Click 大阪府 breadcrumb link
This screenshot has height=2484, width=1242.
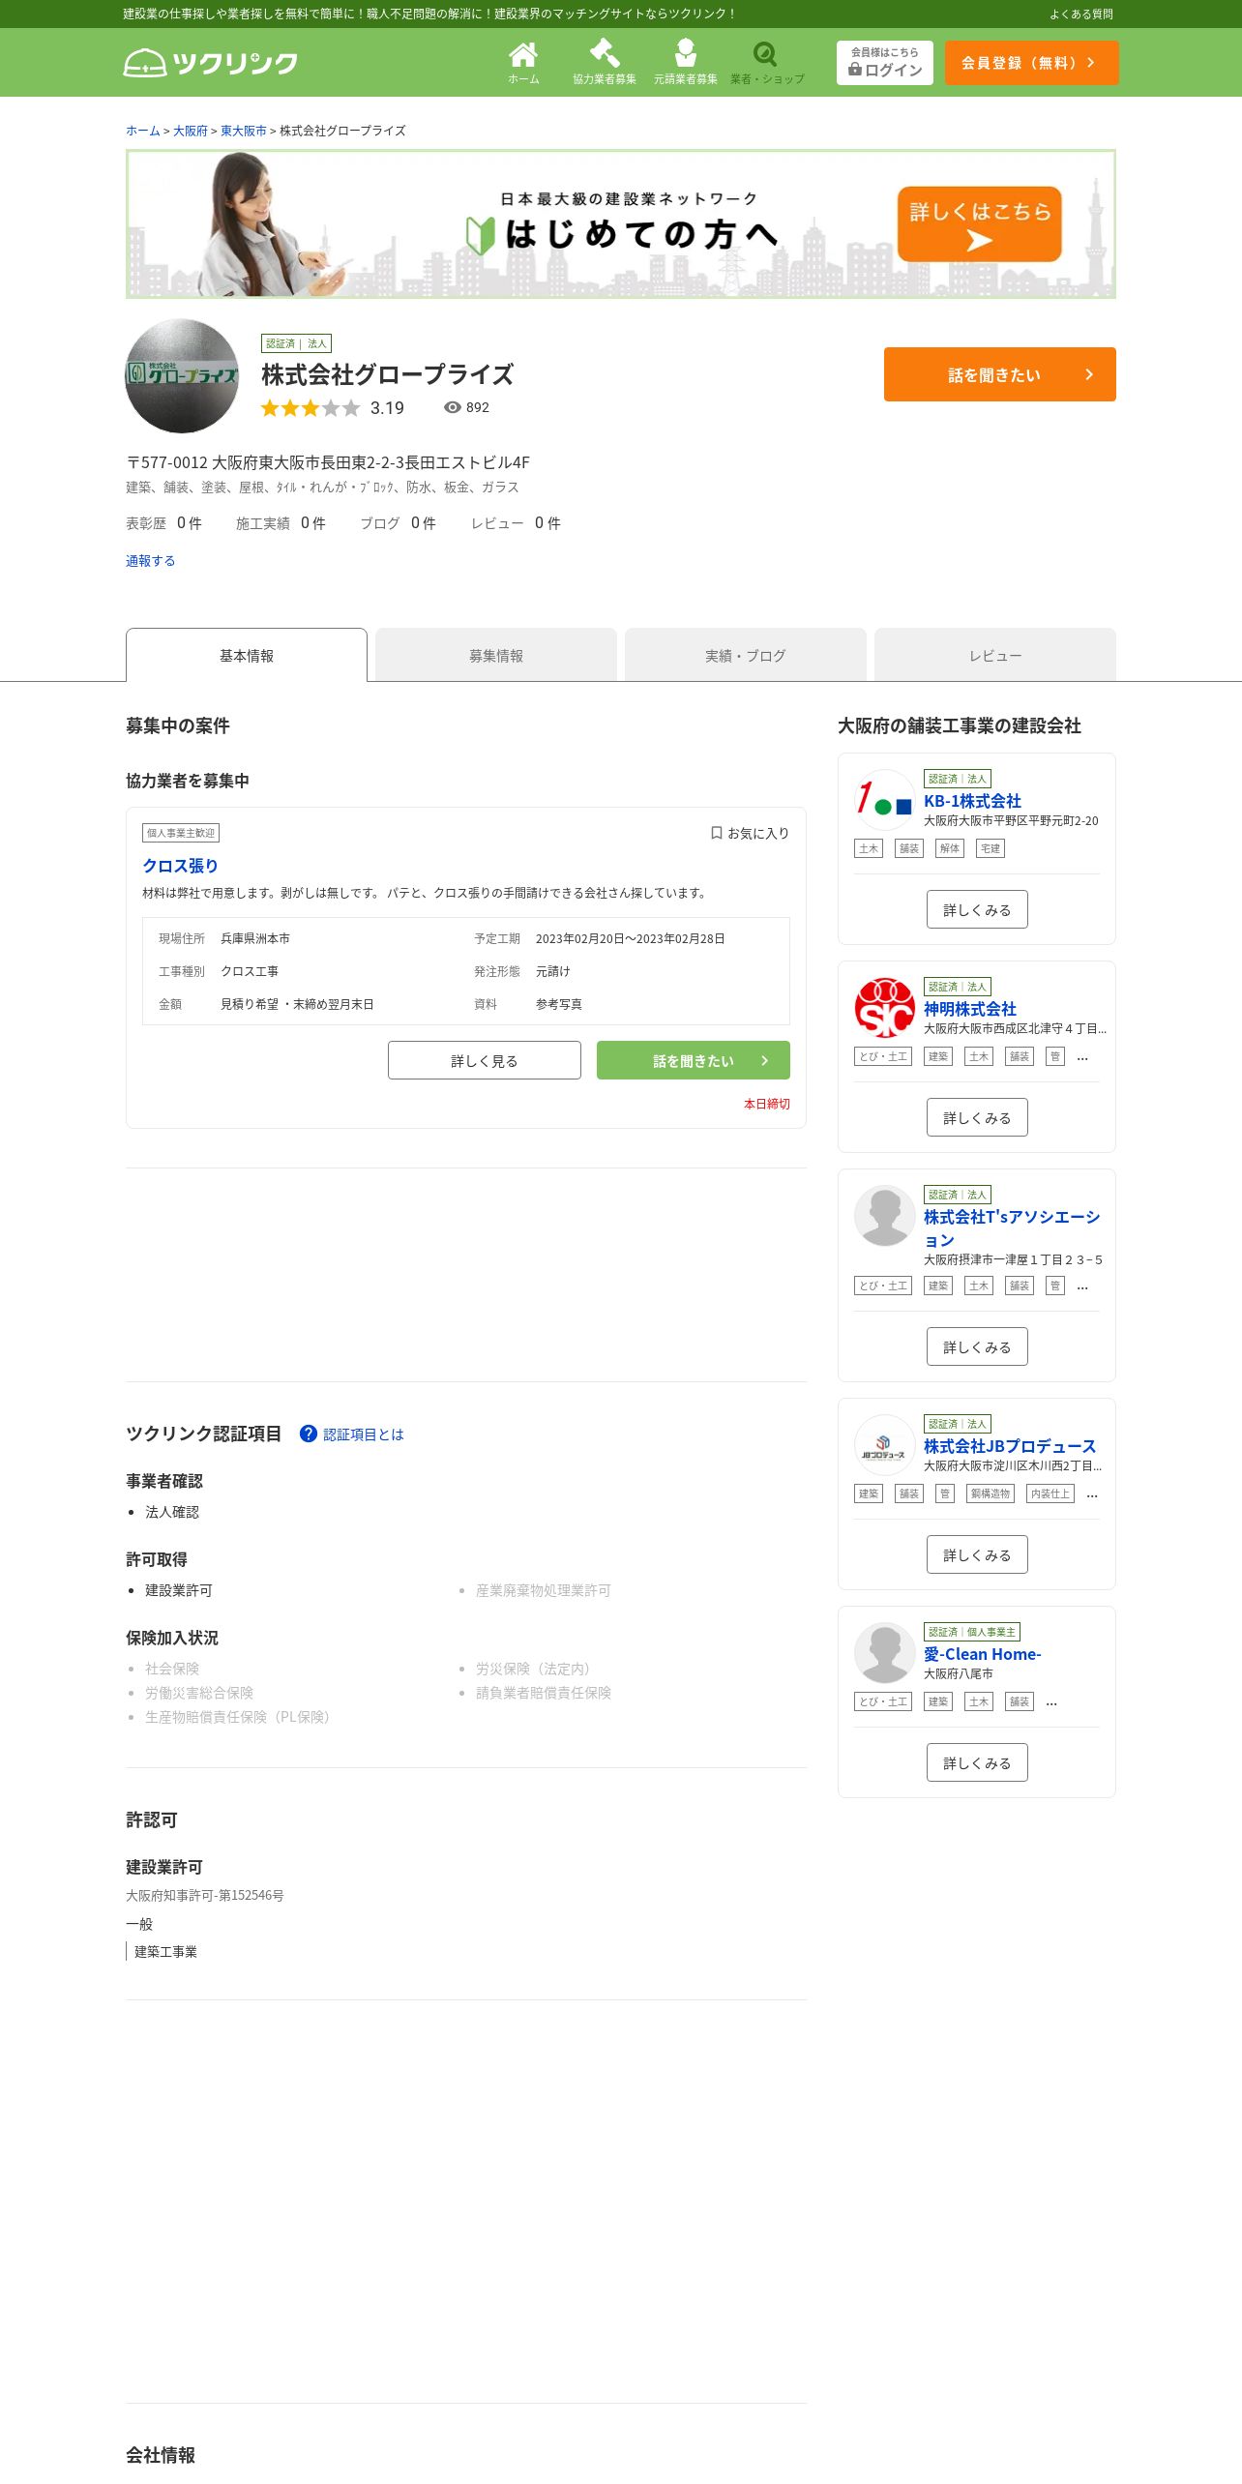click(x=191, y=131)
